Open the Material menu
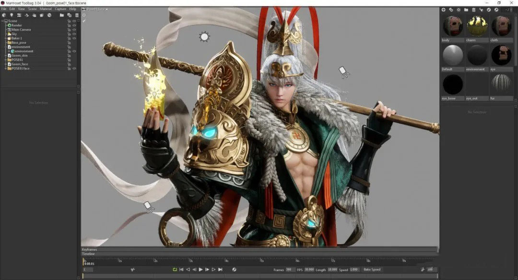Image resolution: width=518 pixels, height=280 pixels. 46,9
